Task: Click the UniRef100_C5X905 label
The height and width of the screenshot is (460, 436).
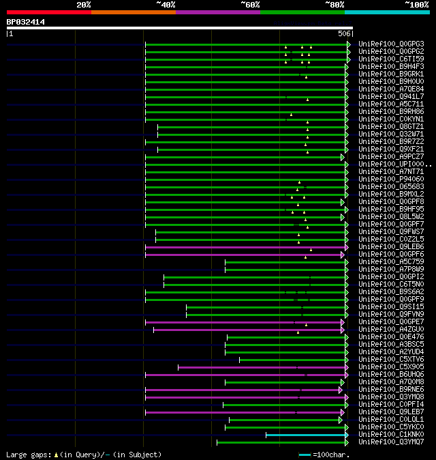Action: click(391, 367)
